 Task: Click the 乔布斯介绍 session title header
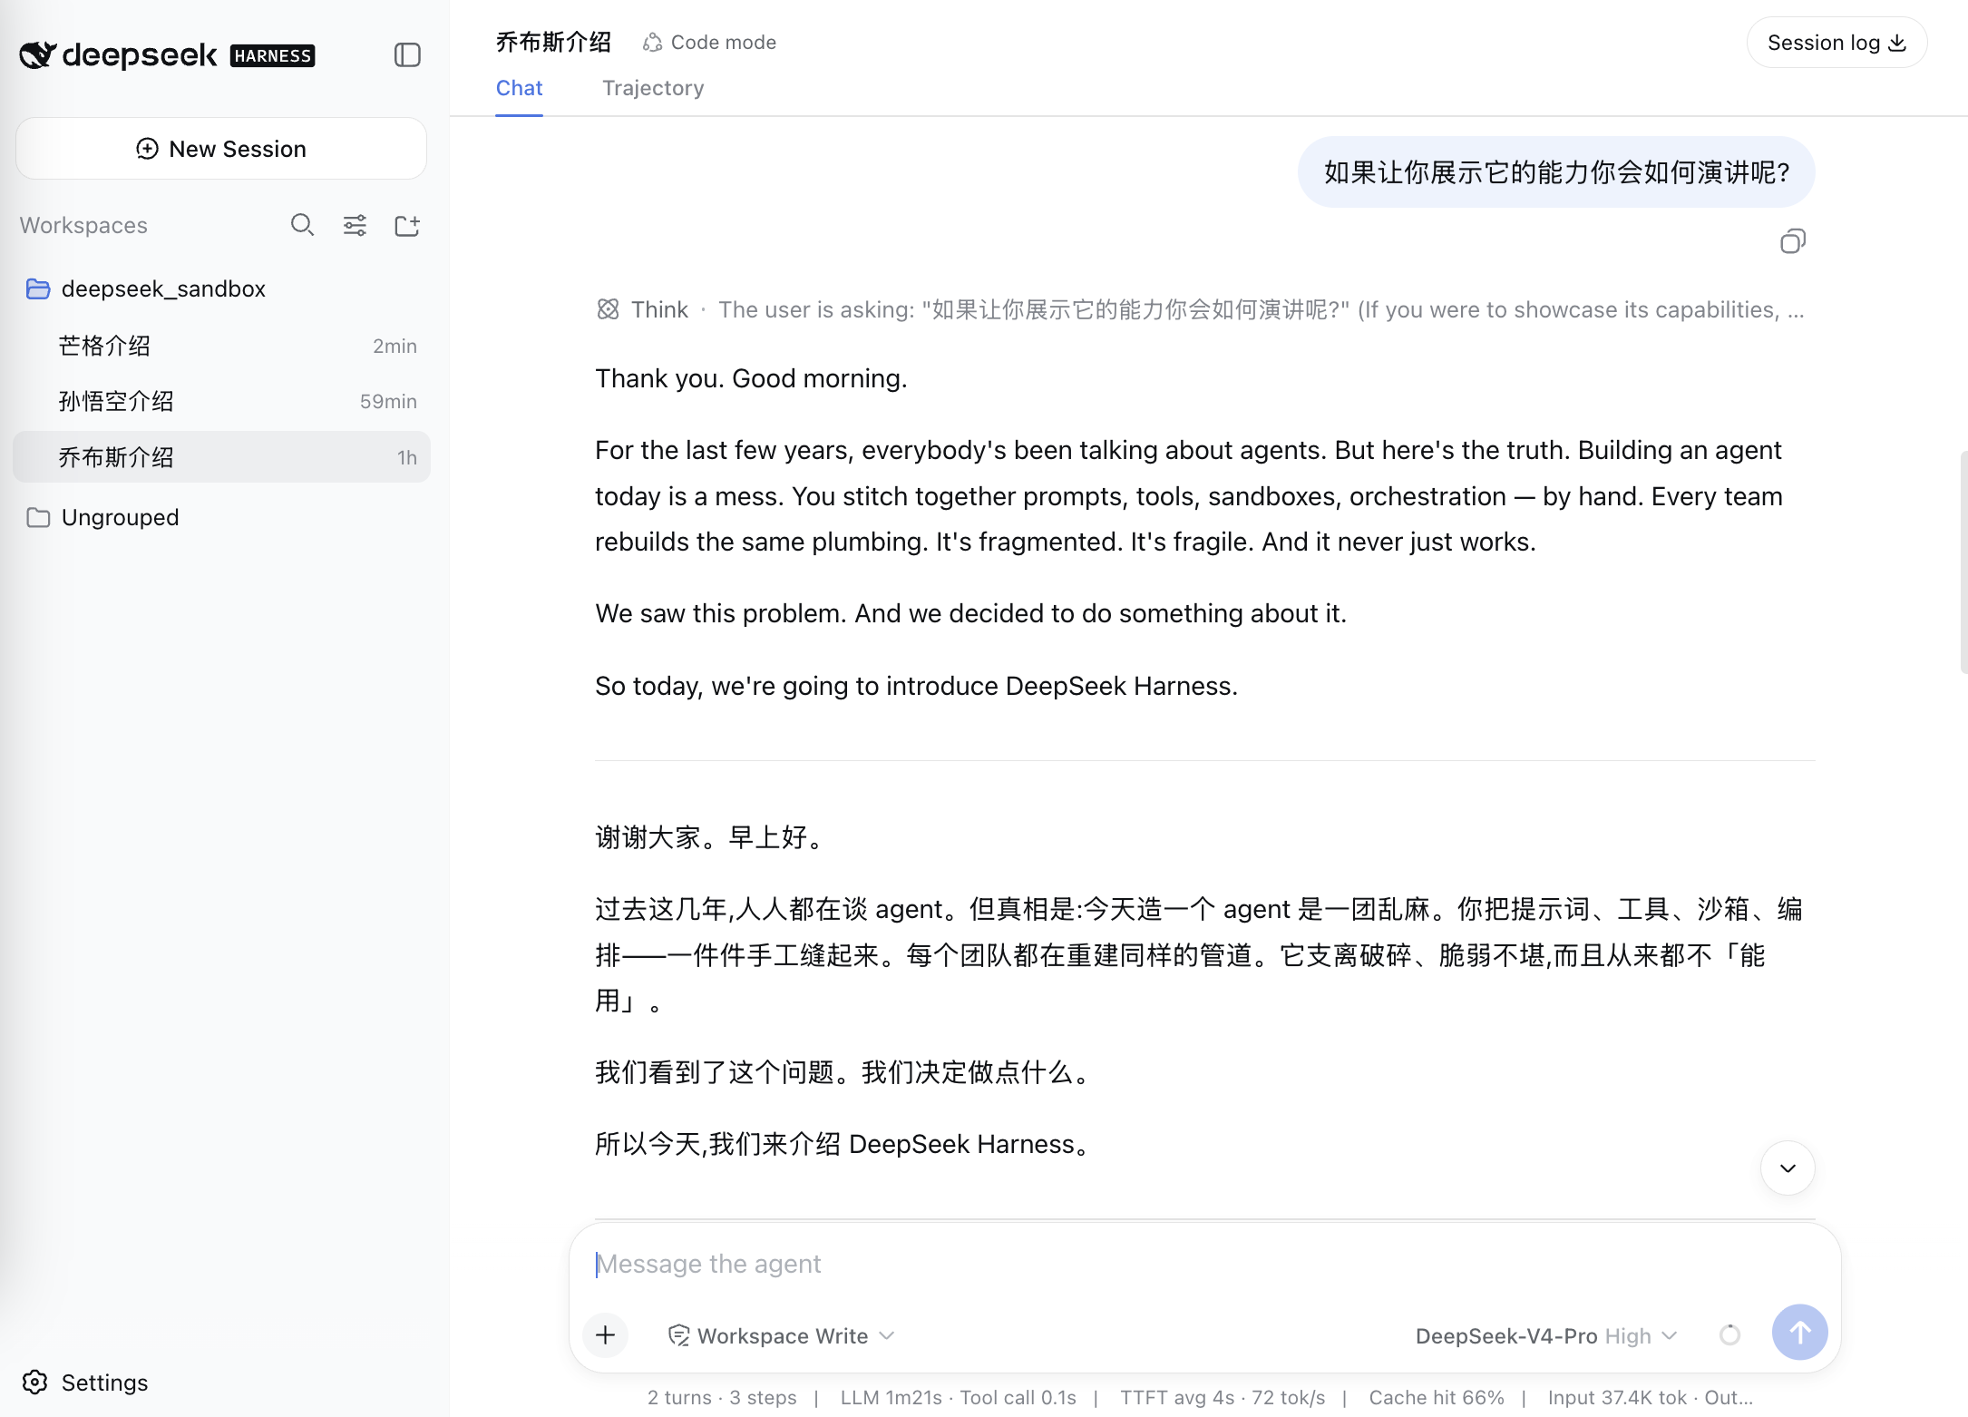click(553, 42)
